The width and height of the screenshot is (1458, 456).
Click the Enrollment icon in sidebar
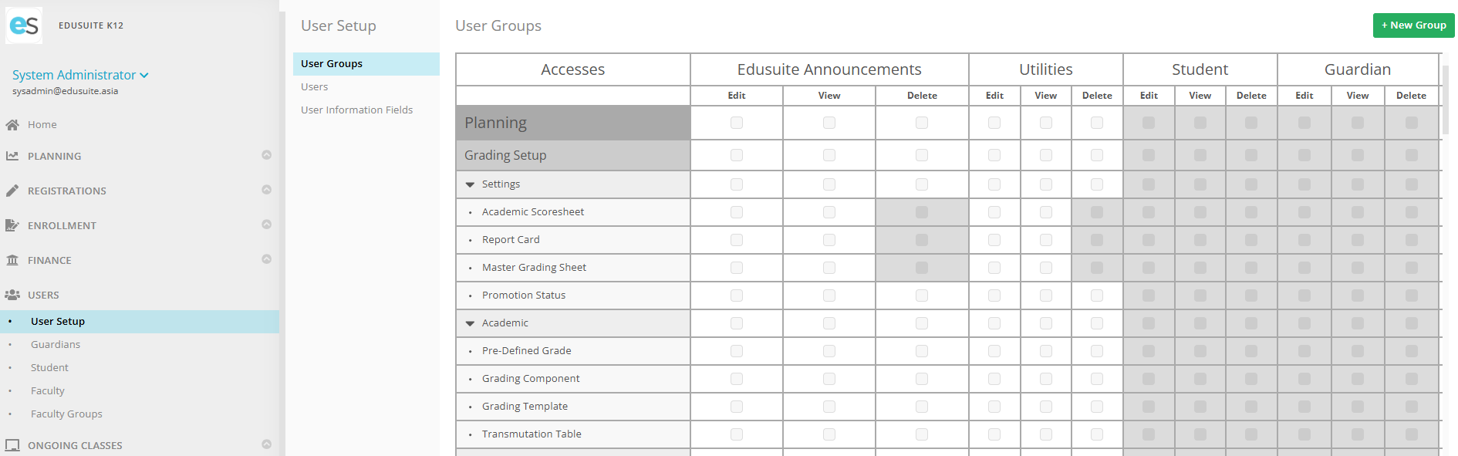pos(12,225)
